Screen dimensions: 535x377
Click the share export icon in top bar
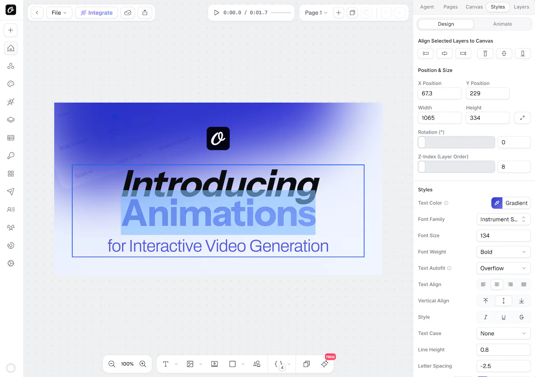pyautogui.click(x=145, y=13)
